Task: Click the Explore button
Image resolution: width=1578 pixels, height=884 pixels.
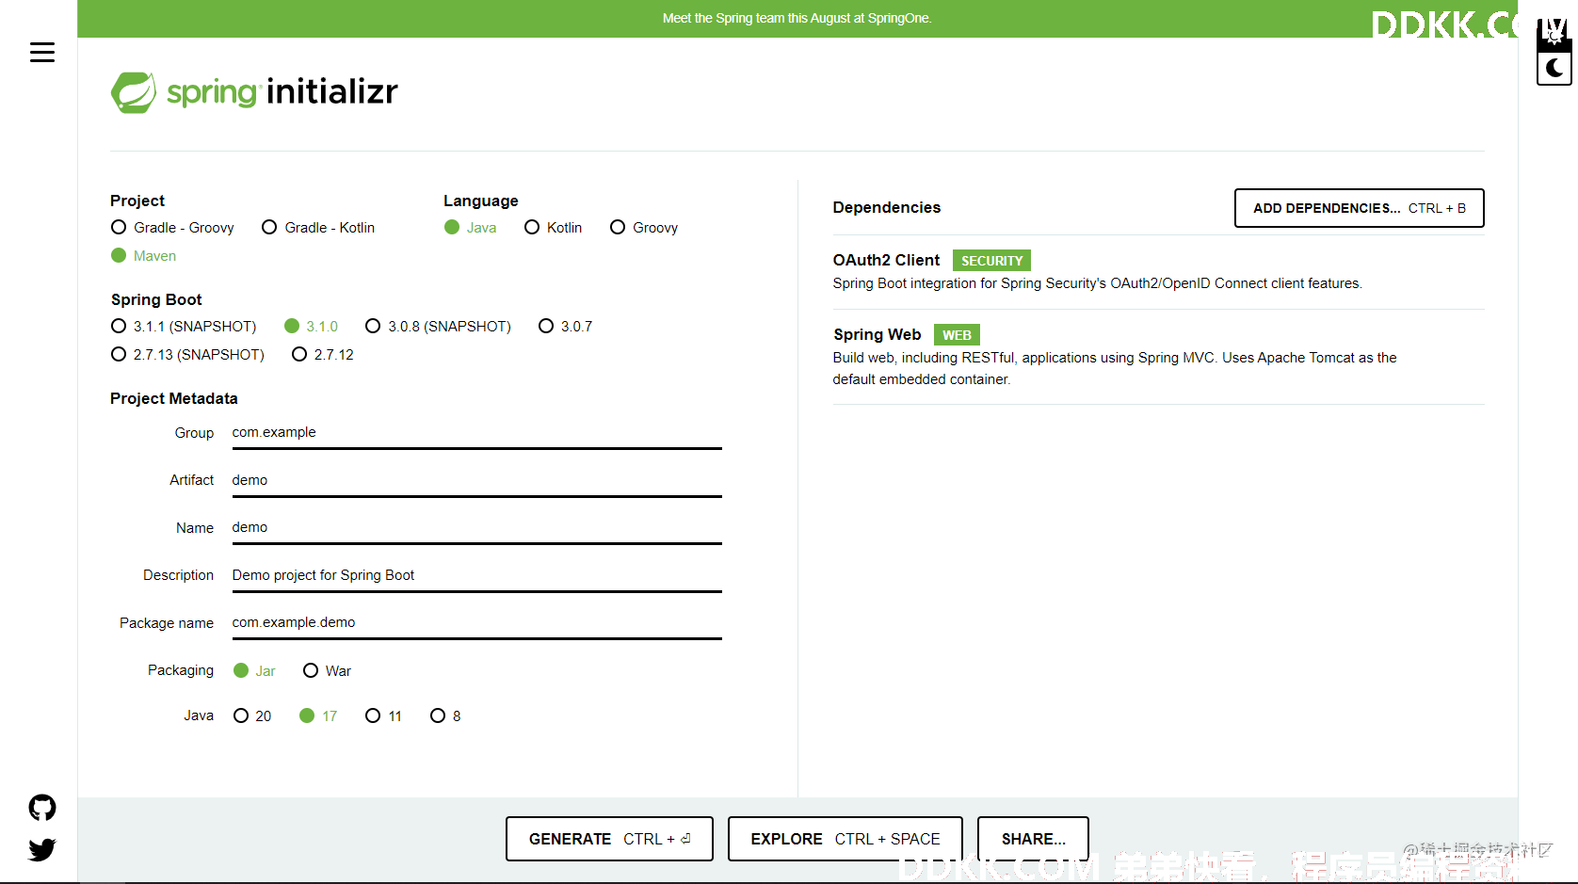Action: point(845,839)
